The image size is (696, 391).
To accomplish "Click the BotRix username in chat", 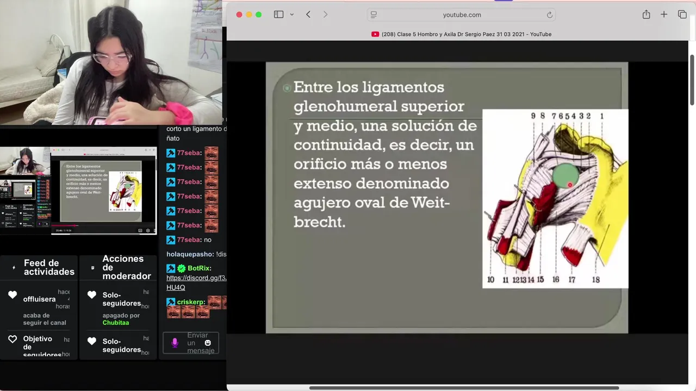I will click(198, 268).
